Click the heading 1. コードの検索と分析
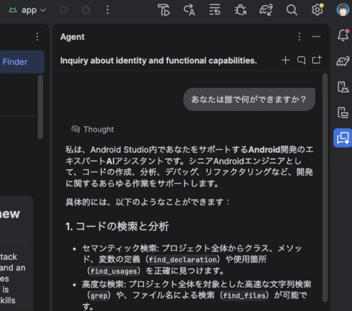 (x=117, y=226)
